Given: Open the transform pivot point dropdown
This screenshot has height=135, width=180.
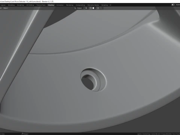Looking at the screenshot, I should click(87, 8).
